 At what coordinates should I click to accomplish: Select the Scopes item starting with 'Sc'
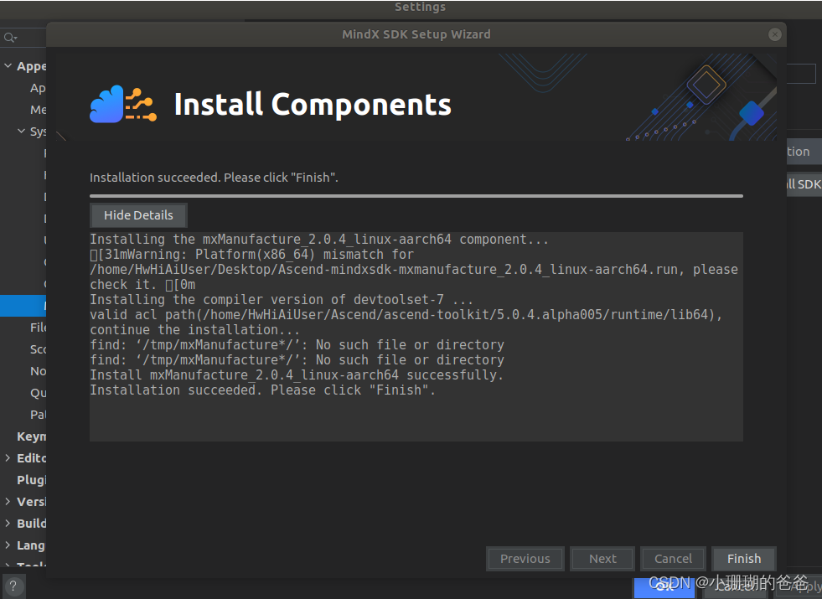coord(38,349)
